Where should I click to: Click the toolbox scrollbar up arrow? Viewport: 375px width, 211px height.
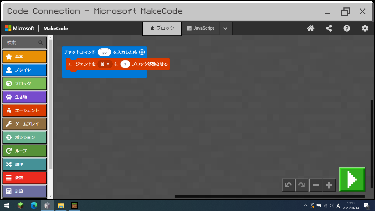[x=50, y=37]
